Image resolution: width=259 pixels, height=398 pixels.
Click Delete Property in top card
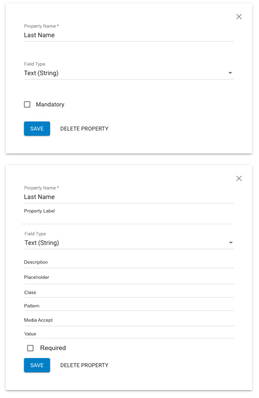[84, 129]
